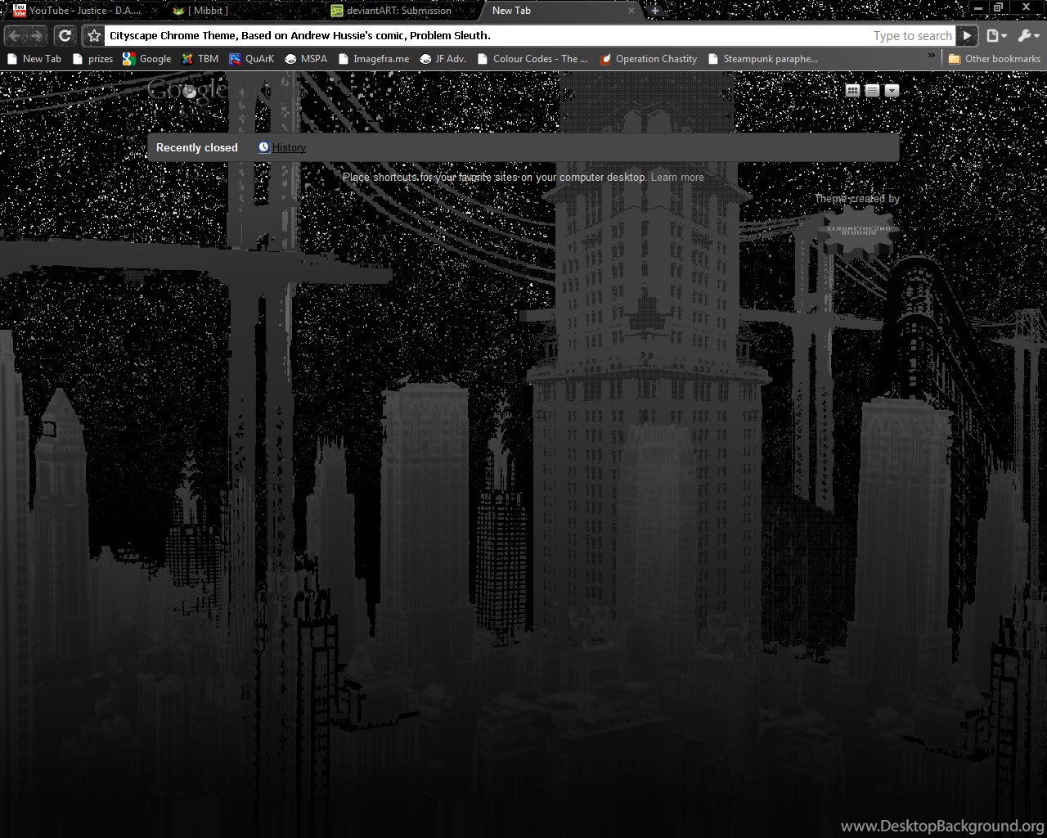The height and width of the screenshot is (838, 1047).
Task: Click the Mibbit tab favicon
Action: pos(179,11)
